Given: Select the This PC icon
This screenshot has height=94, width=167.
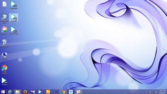Looking at the screenshot, I should pyautogui.click(x=4, y=56).
